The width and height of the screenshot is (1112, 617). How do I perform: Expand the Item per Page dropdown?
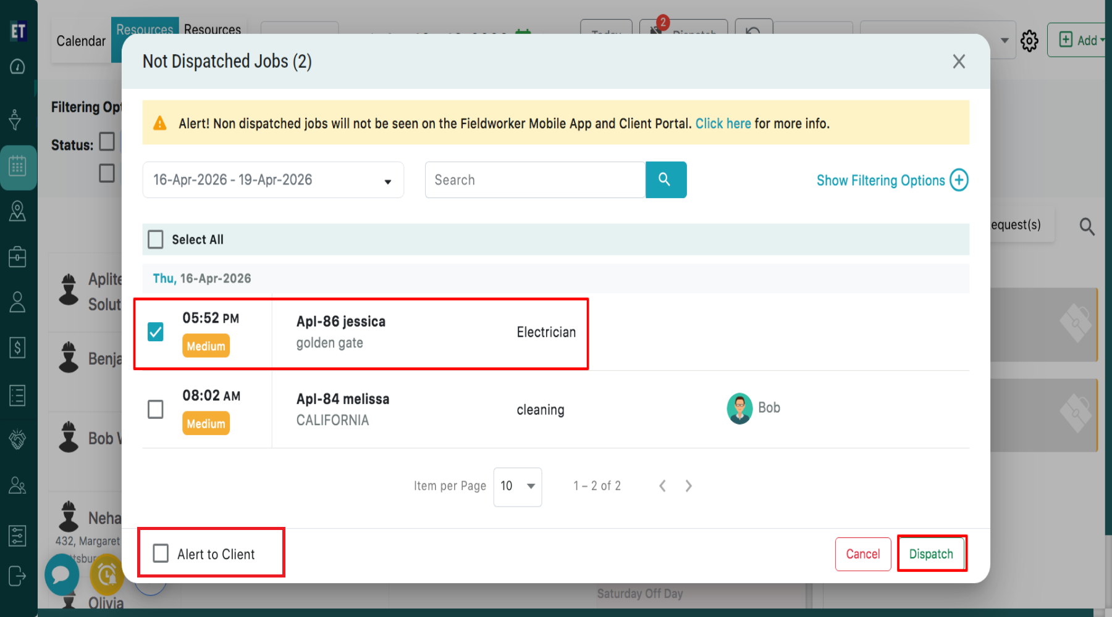pyautogui.click(x=517, y=486)
